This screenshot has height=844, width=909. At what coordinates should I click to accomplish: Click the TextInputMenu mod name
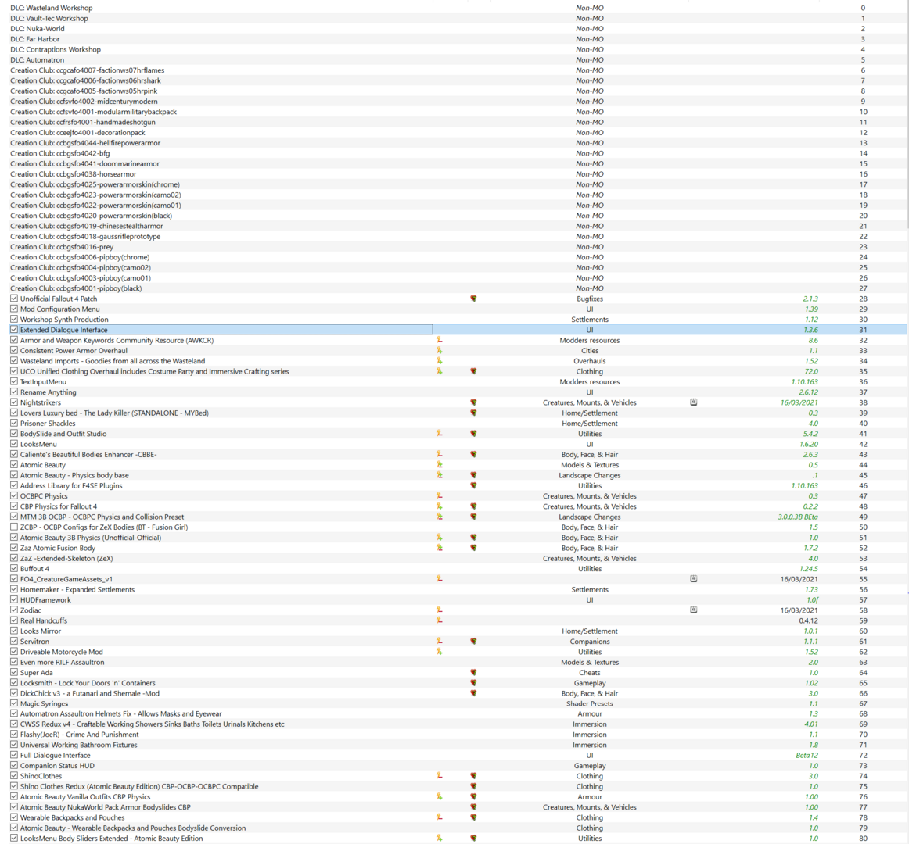click(x=44, y=381)
